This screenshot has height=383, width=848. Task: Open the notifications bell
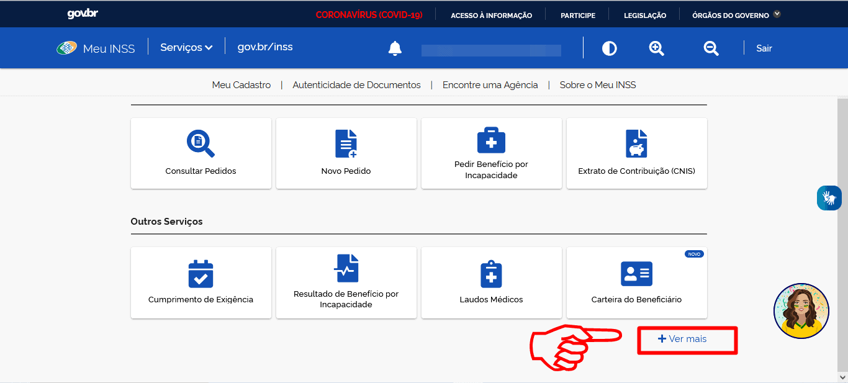(395, 48)
